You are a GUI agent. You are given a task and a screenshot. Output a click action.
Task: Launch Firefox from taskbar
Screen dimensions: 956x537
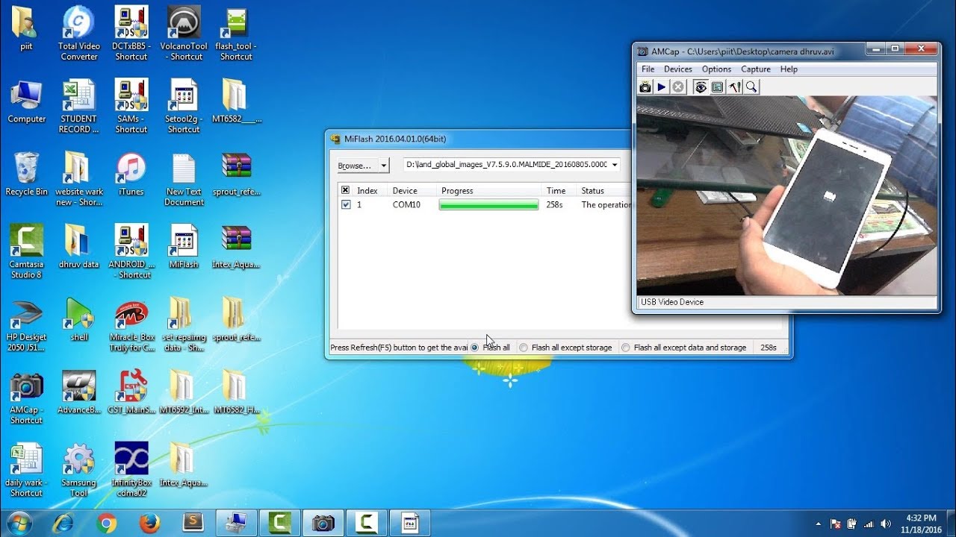pyautogui.click(x=149, y=524)
